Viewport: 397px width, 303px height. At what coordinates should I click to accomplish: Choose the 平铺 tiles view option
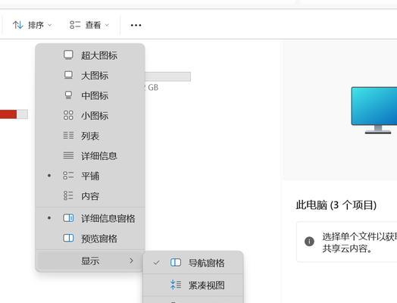click(x=90, y=176)
